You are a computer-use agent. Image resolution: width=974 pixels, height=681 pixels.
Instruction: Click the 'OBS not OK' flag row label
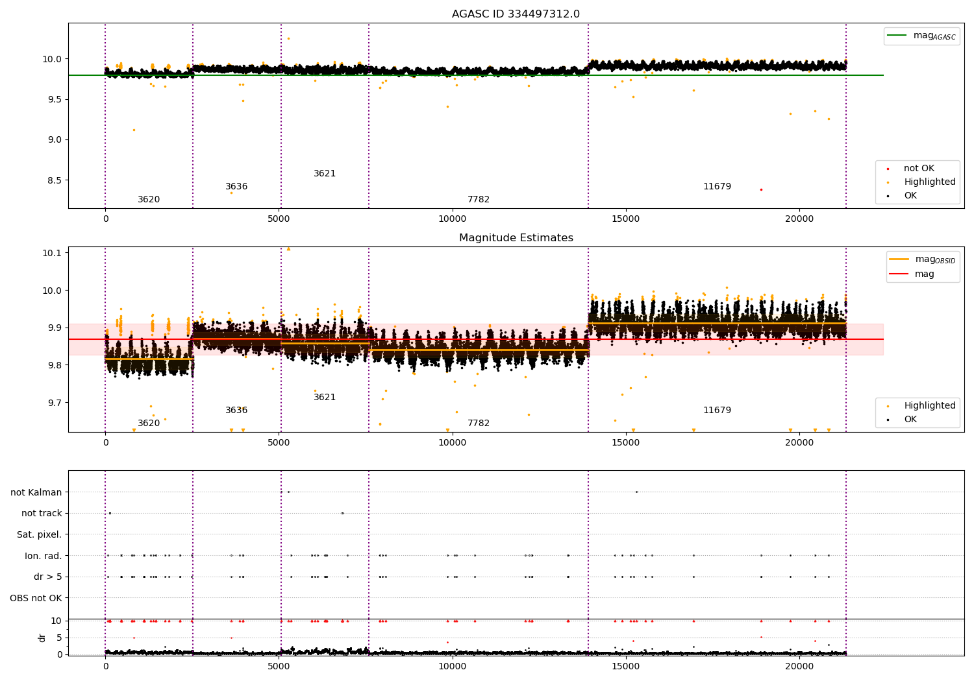tap(36, 598)
